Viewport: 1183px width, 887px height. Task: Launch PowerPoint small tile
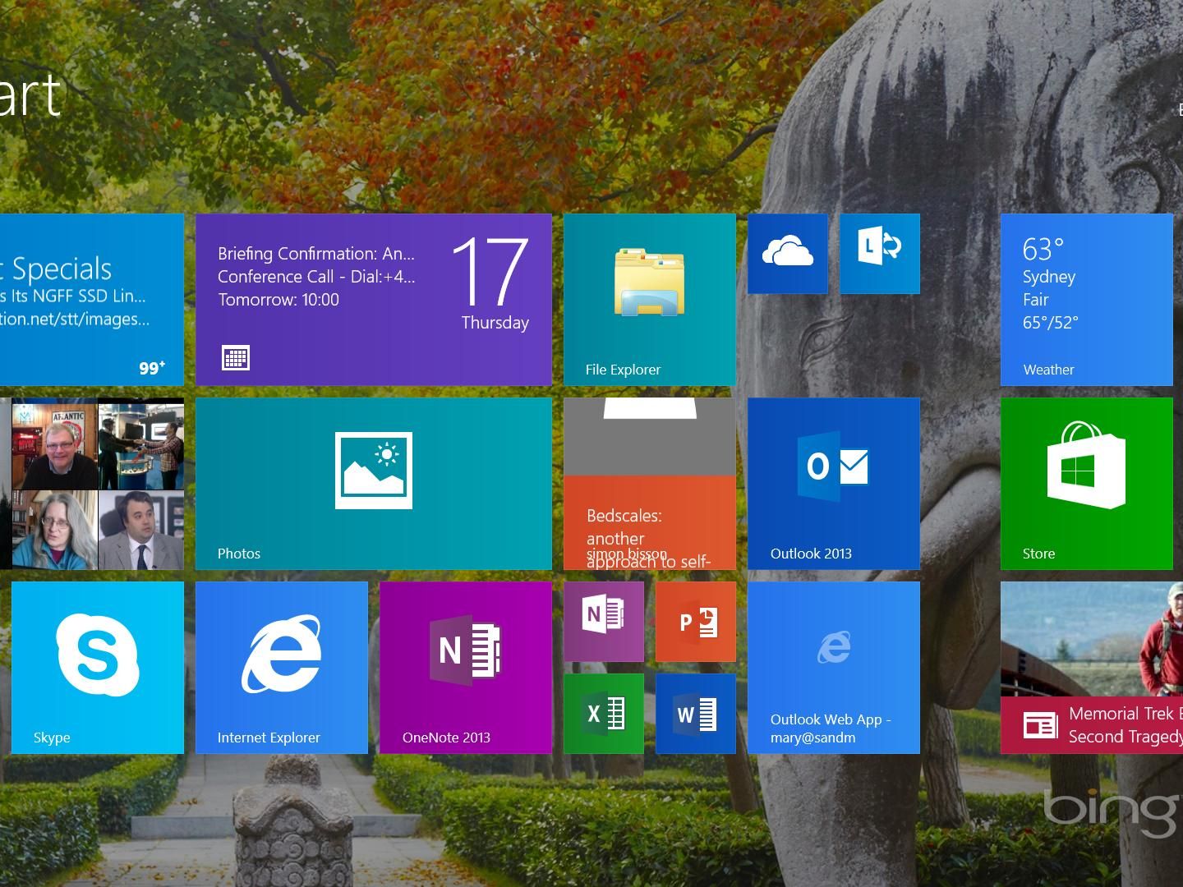click(696, 622)
